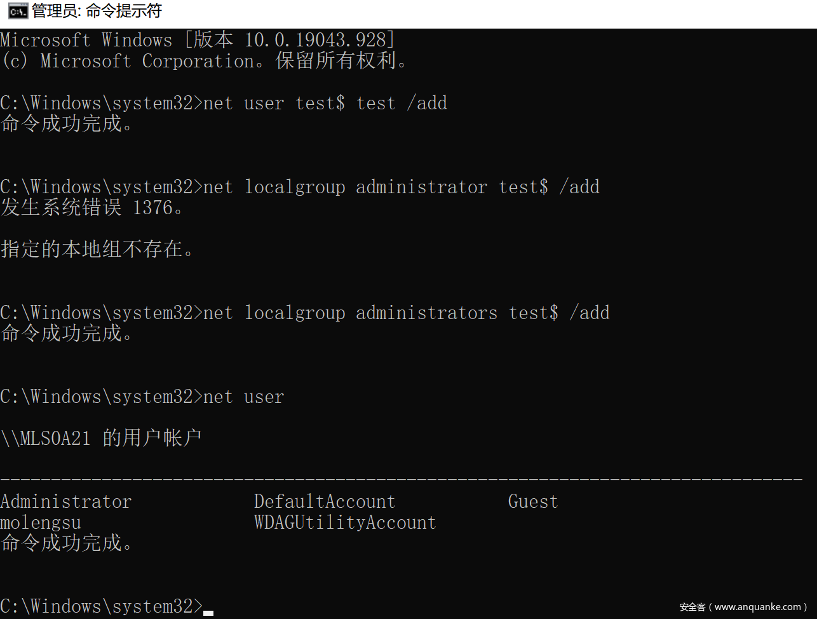
Task: Click the standalone 'net user' command text
Action: (243, 397)
